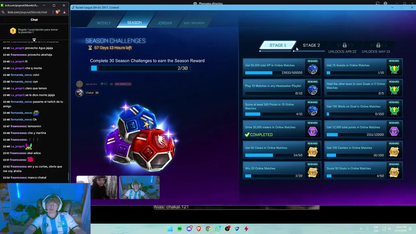Click purple XP reward for 12,000 points challenge
The image size is (416, 234).
pos(394,131)
